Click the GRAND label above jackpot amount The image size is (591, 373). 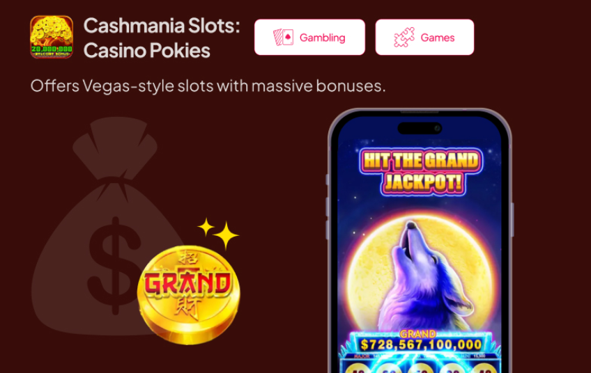417,334
